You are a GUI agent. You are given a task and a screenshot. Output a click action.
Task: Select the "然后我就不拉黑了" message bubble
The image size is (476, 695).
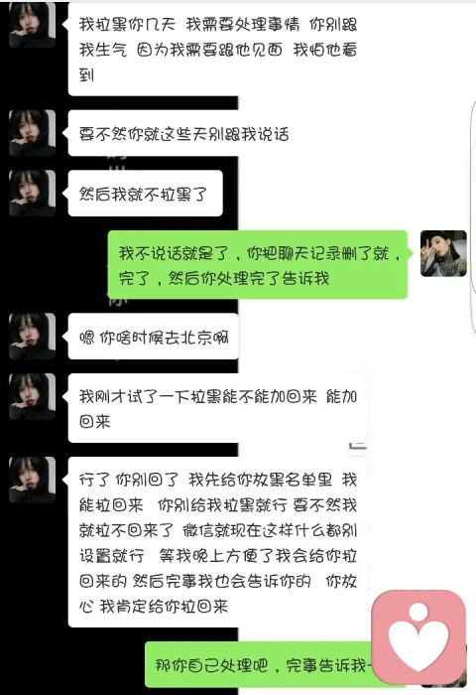pyautogui.click(x=143, y=194)
